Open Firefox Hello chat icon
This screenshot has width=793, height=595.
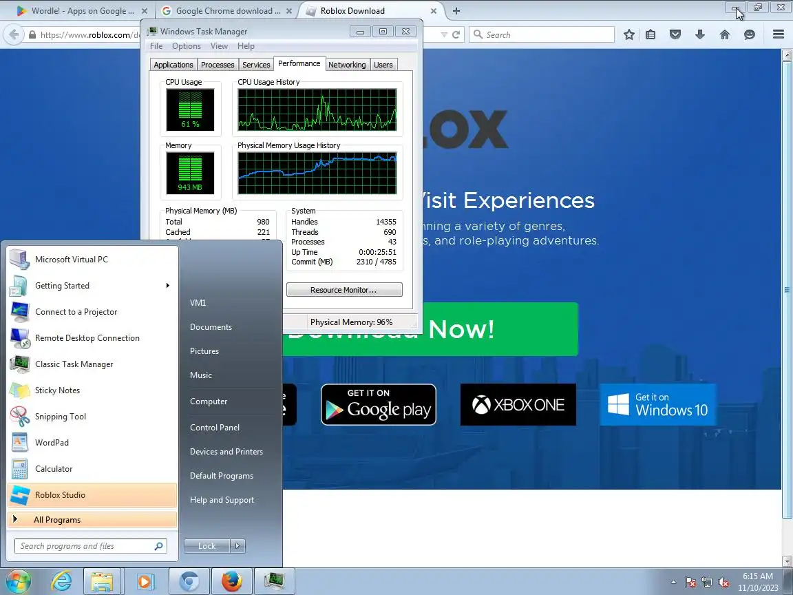(750, 34)
